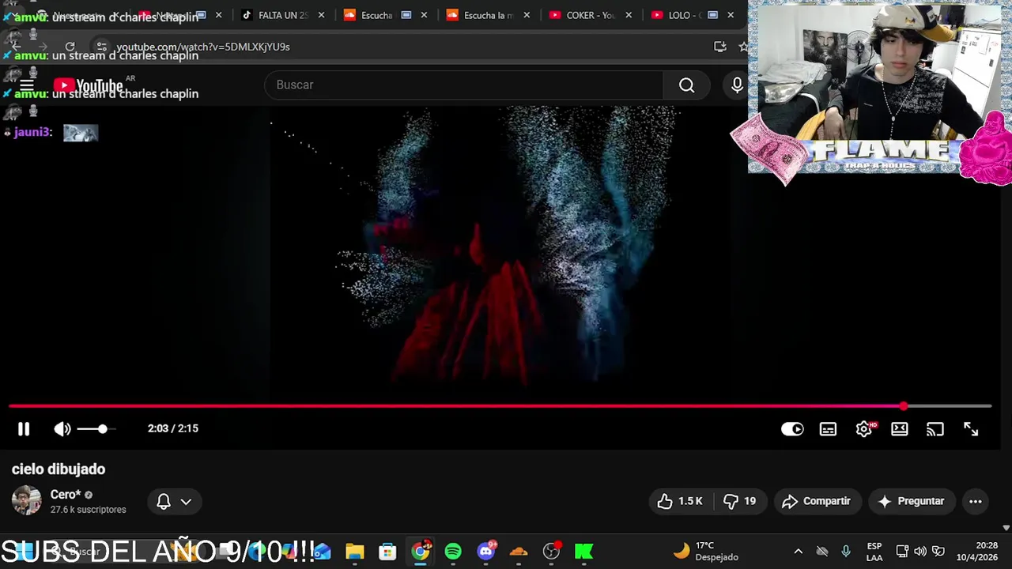Open clock 20:28 date panel
The image size is (1012, 569).
coord(976,552)
